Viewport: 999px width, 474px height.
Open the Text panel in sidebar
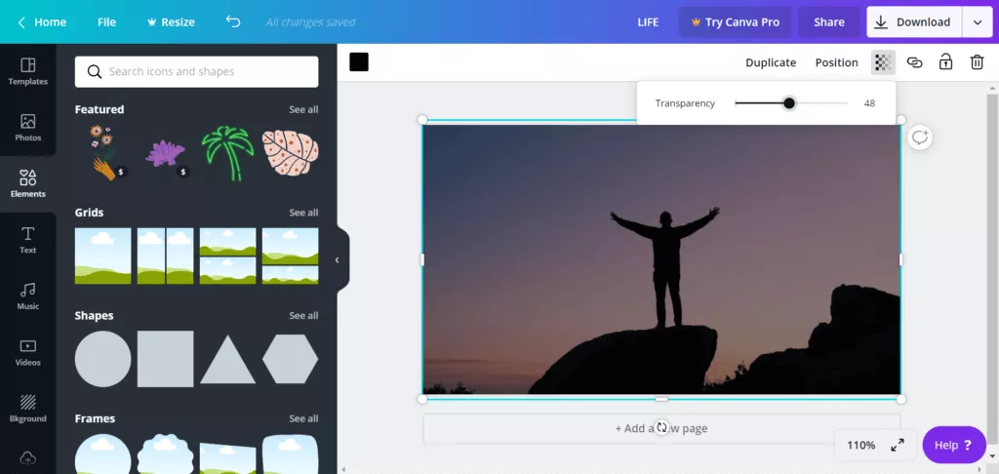tap(27, 240)
